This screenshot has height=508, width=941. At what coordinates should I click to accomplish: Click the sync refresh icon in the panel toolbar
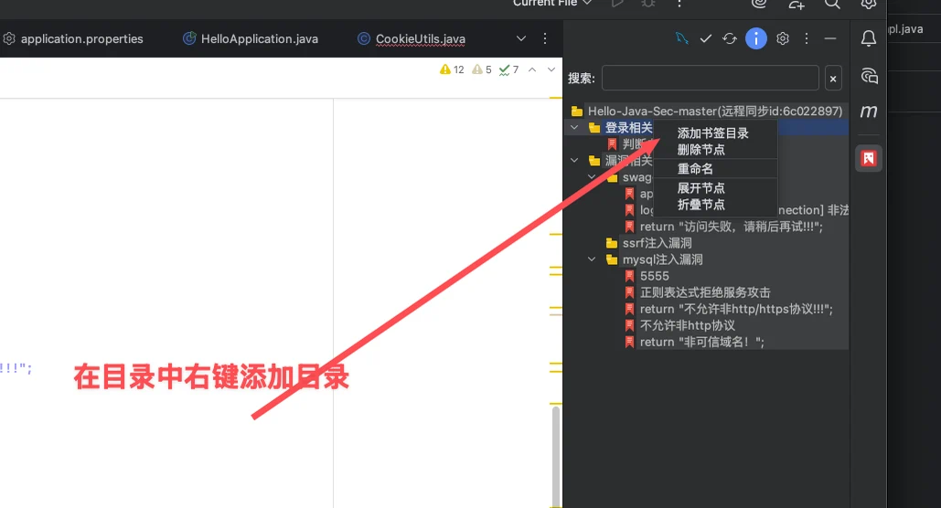pos(730,38)
